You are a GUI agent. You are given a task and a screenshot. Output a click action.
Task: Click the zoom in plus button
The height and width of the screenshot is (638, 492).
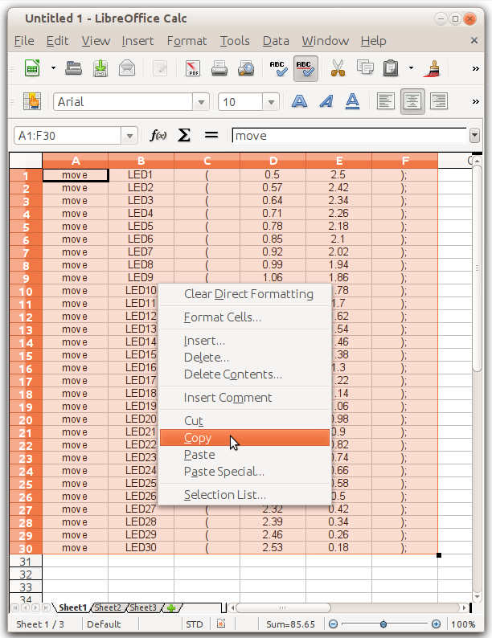coord(436,624)
